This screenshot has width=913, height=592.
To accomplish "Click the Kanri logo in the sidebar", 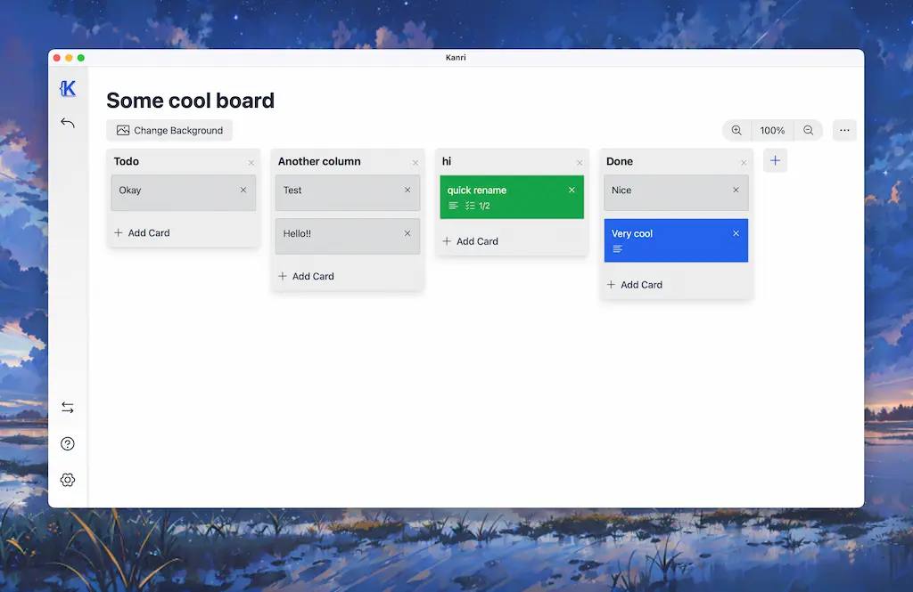I will point(68,88).
